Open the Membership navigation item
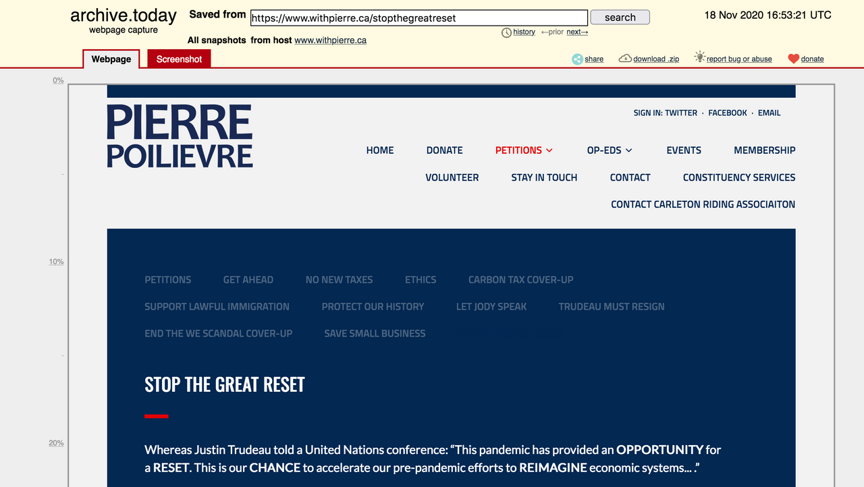This screenshot has height=487, width=864. pos(765,150)
